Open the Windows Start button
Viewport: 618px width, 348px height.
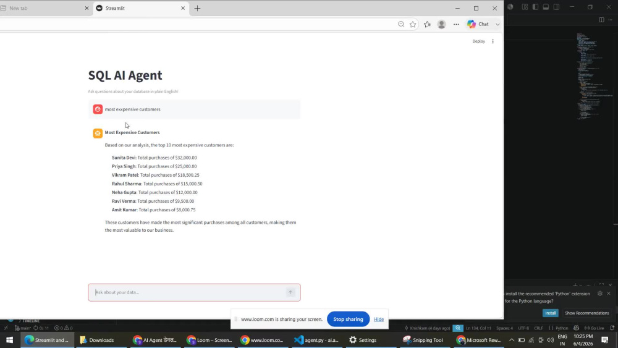(9, 340)
